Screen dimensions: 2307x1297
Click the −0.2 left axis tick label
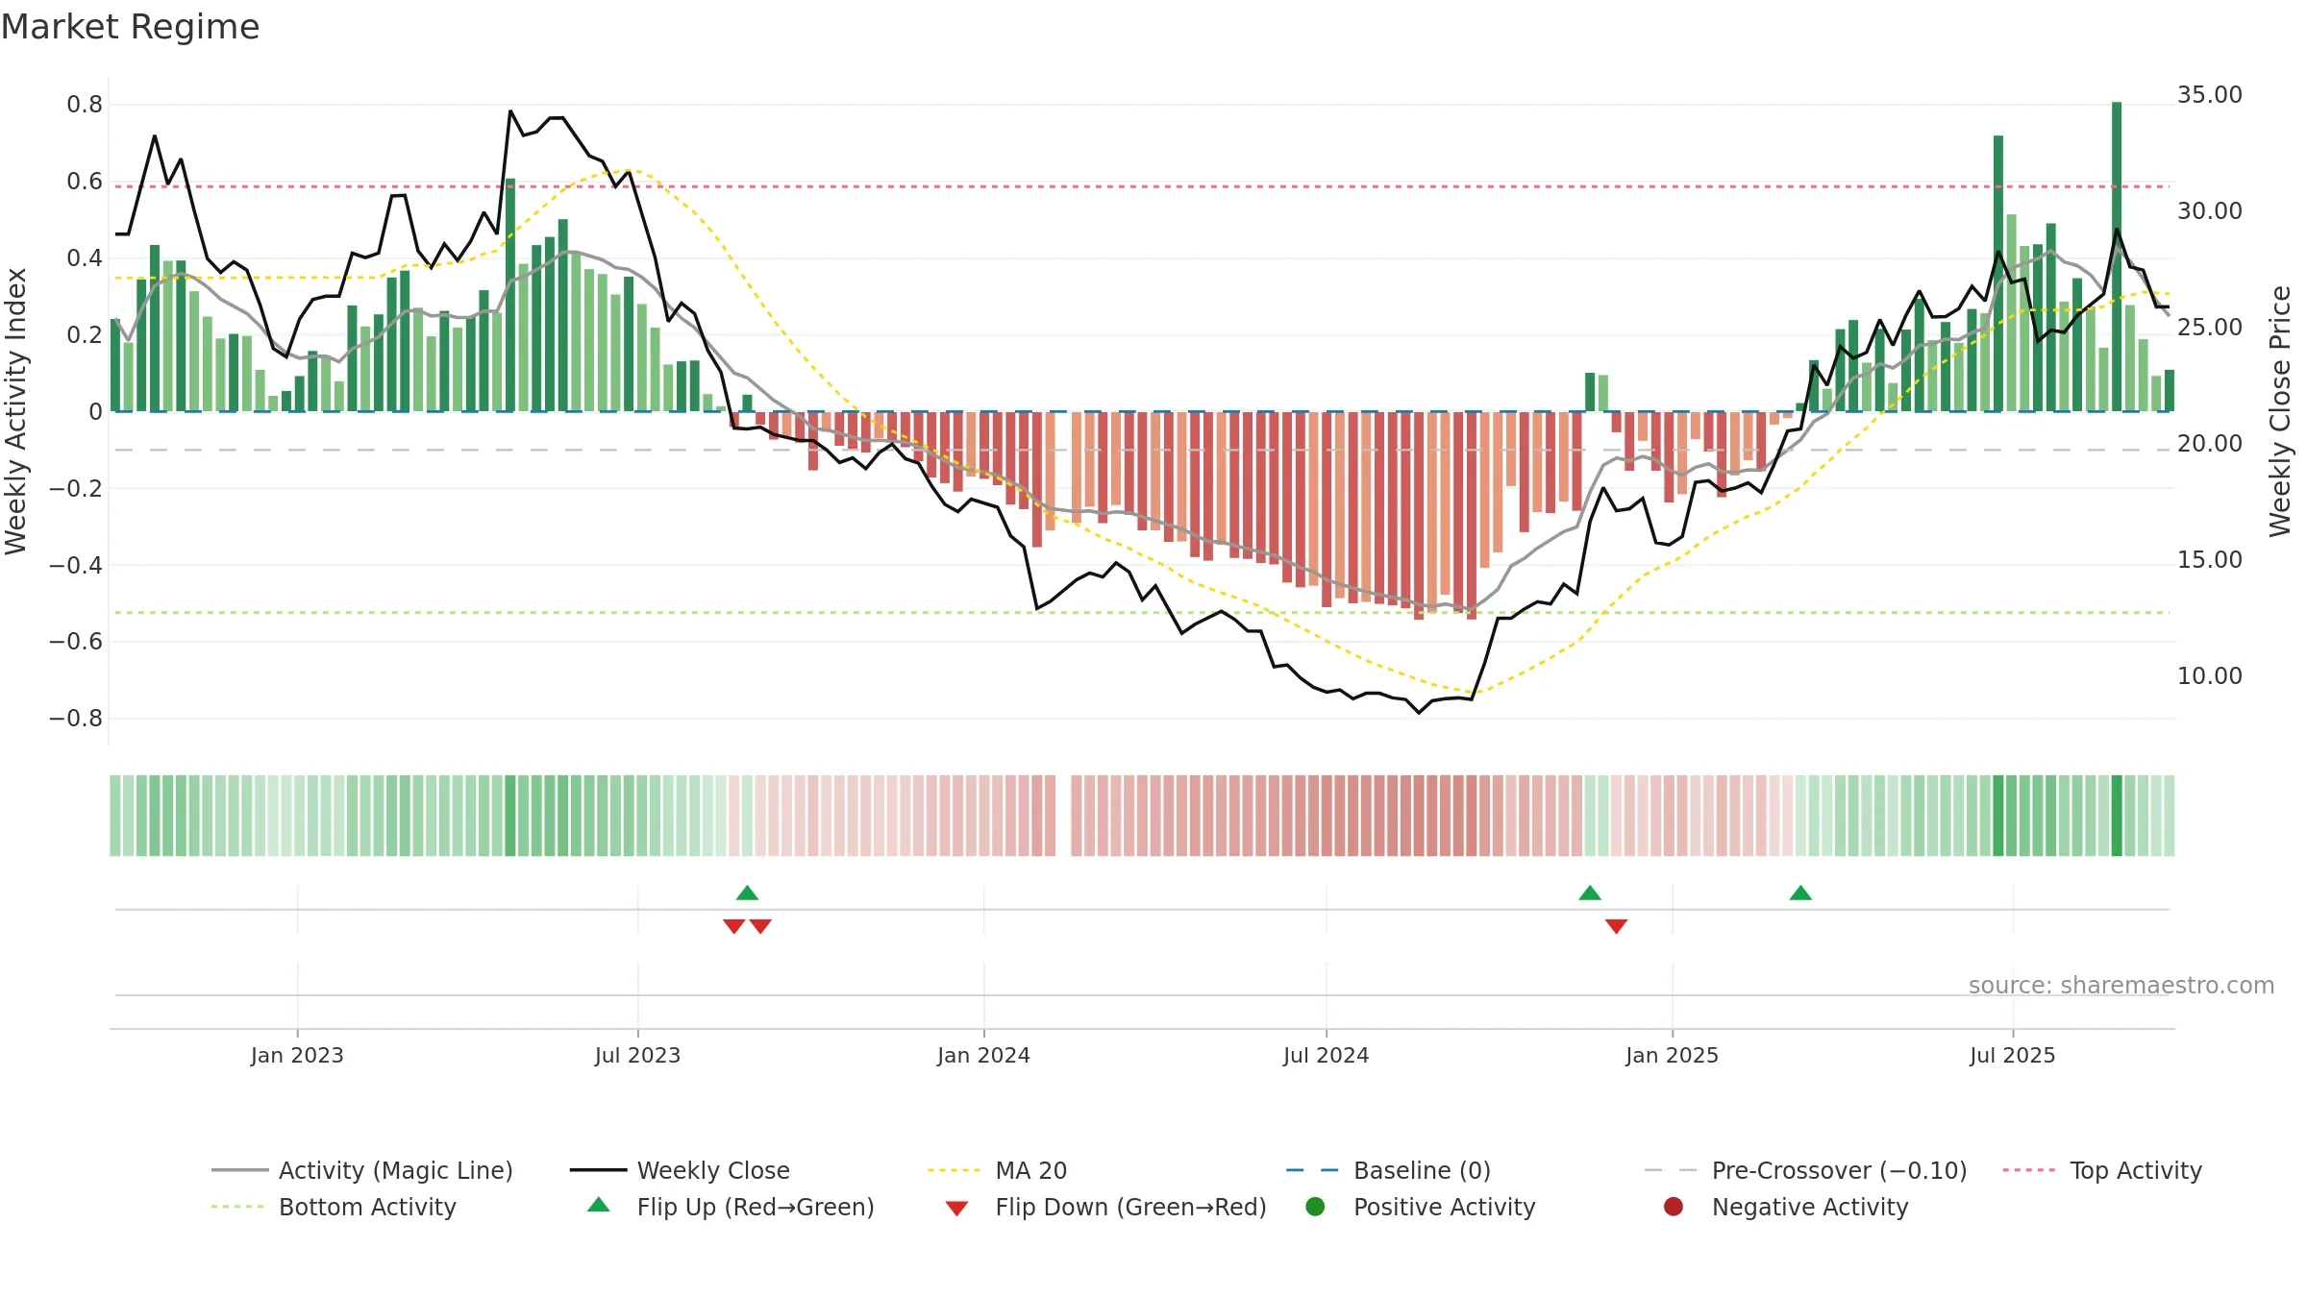click(x=76, y=489)
